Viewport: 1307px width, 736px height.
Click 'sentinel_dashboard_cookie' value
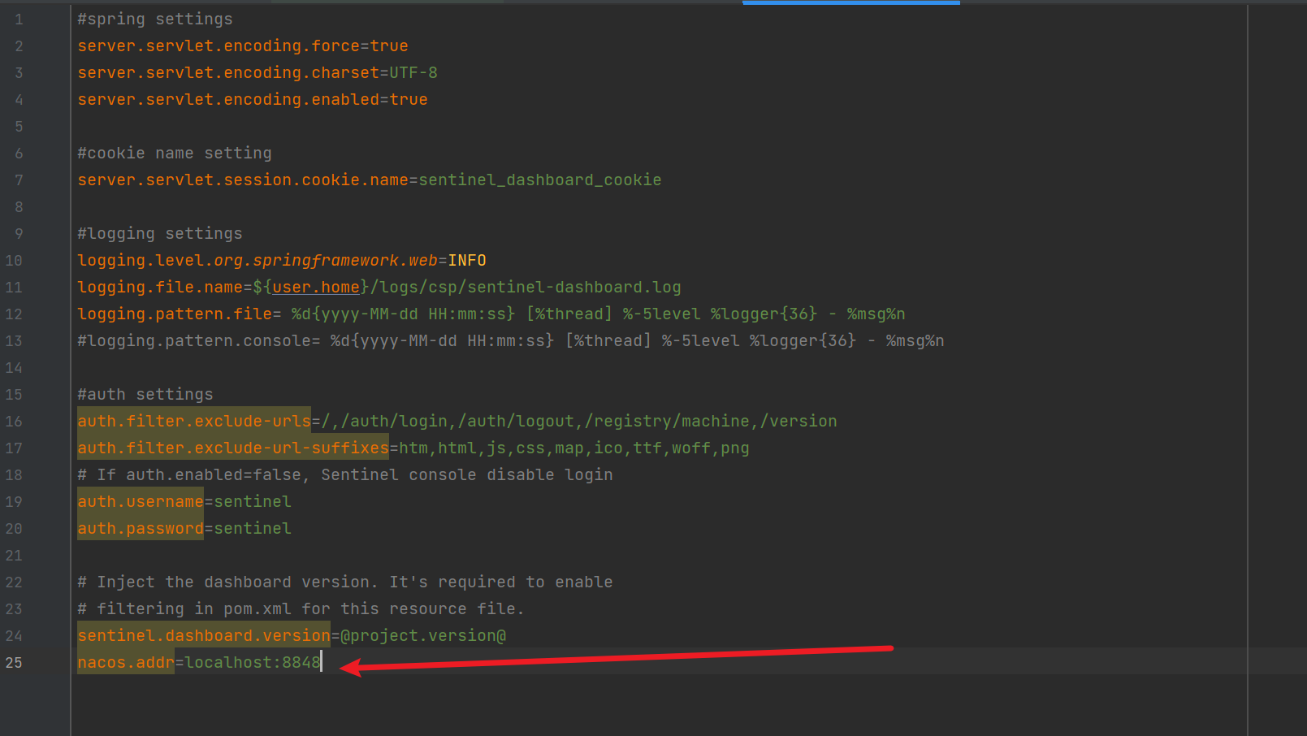tap(540, 180)
